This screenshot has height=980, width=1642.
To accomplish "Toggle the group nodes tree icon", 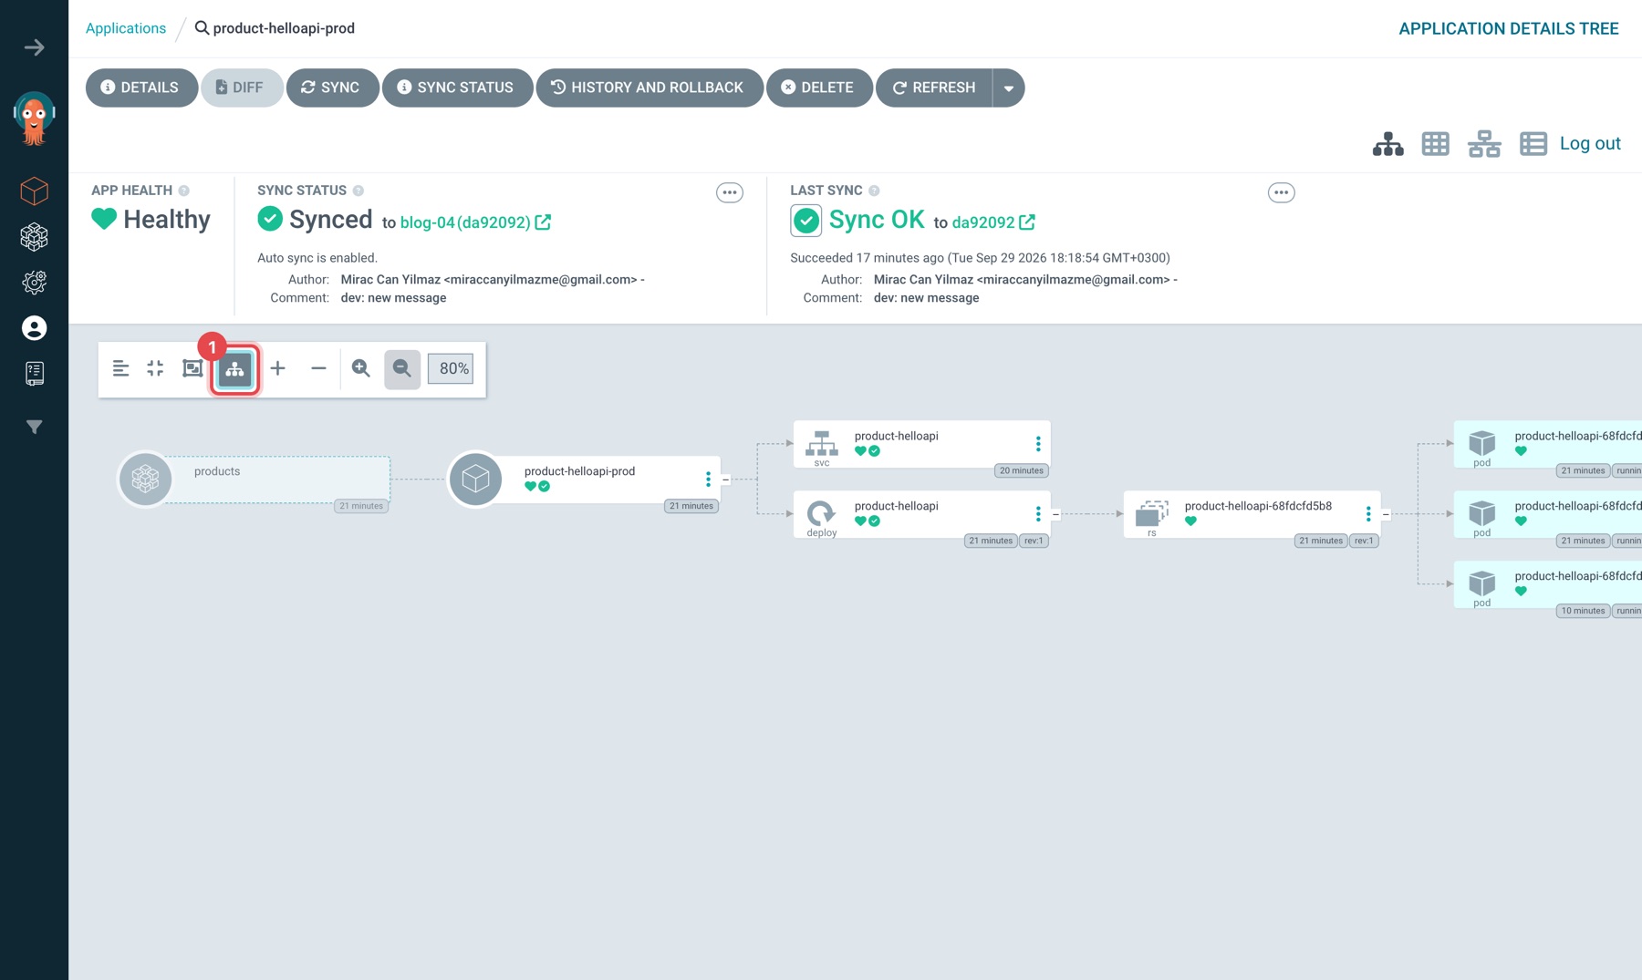I will [x=235, y=369].
